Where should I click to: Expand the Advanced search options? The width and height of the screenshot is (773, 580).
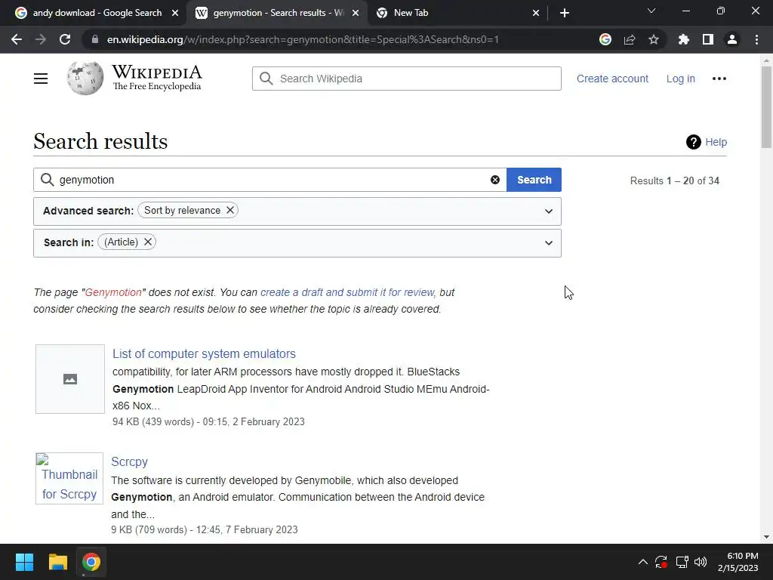pos(548,211)
